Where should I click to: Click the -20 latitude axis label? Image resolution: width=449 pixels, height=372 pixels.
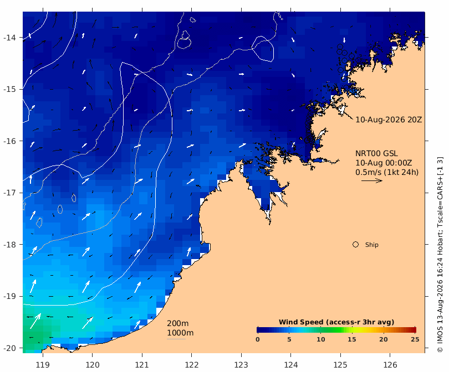9,348
